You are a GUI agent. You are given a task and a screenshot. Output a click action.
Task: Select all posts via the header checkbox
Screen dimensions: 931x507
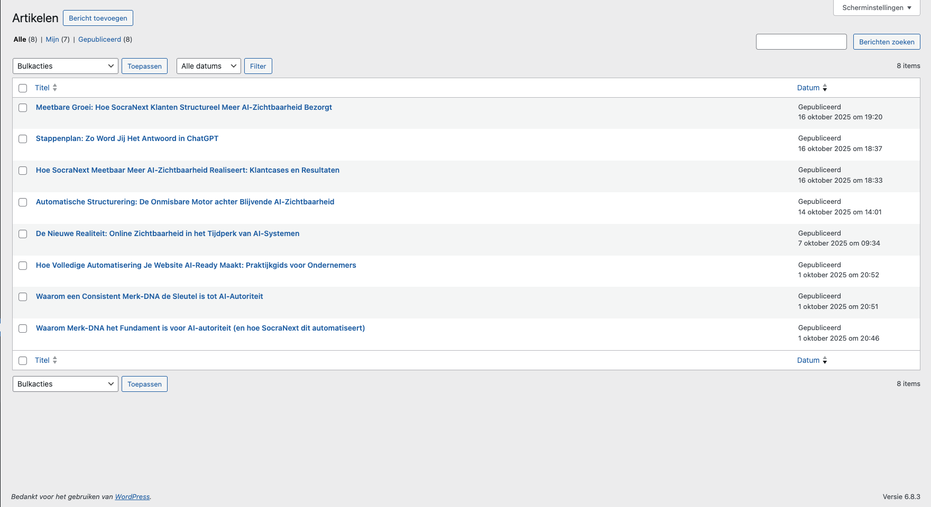click(x=23, y=88)
